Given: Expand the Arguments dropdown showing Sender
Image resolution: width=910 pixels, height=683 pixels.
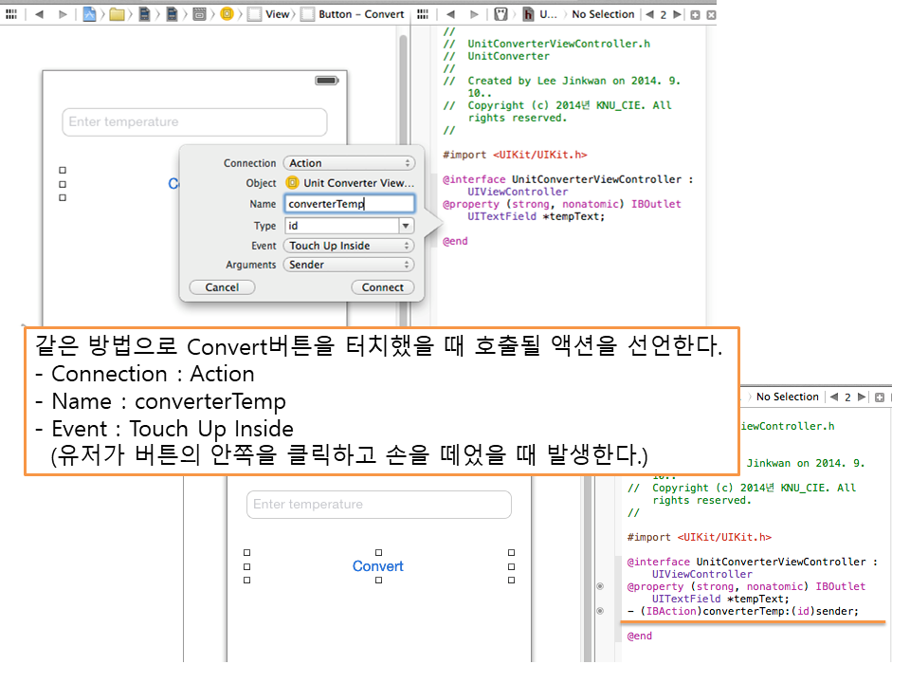Looking at the screenshot, I should [349, 265].
